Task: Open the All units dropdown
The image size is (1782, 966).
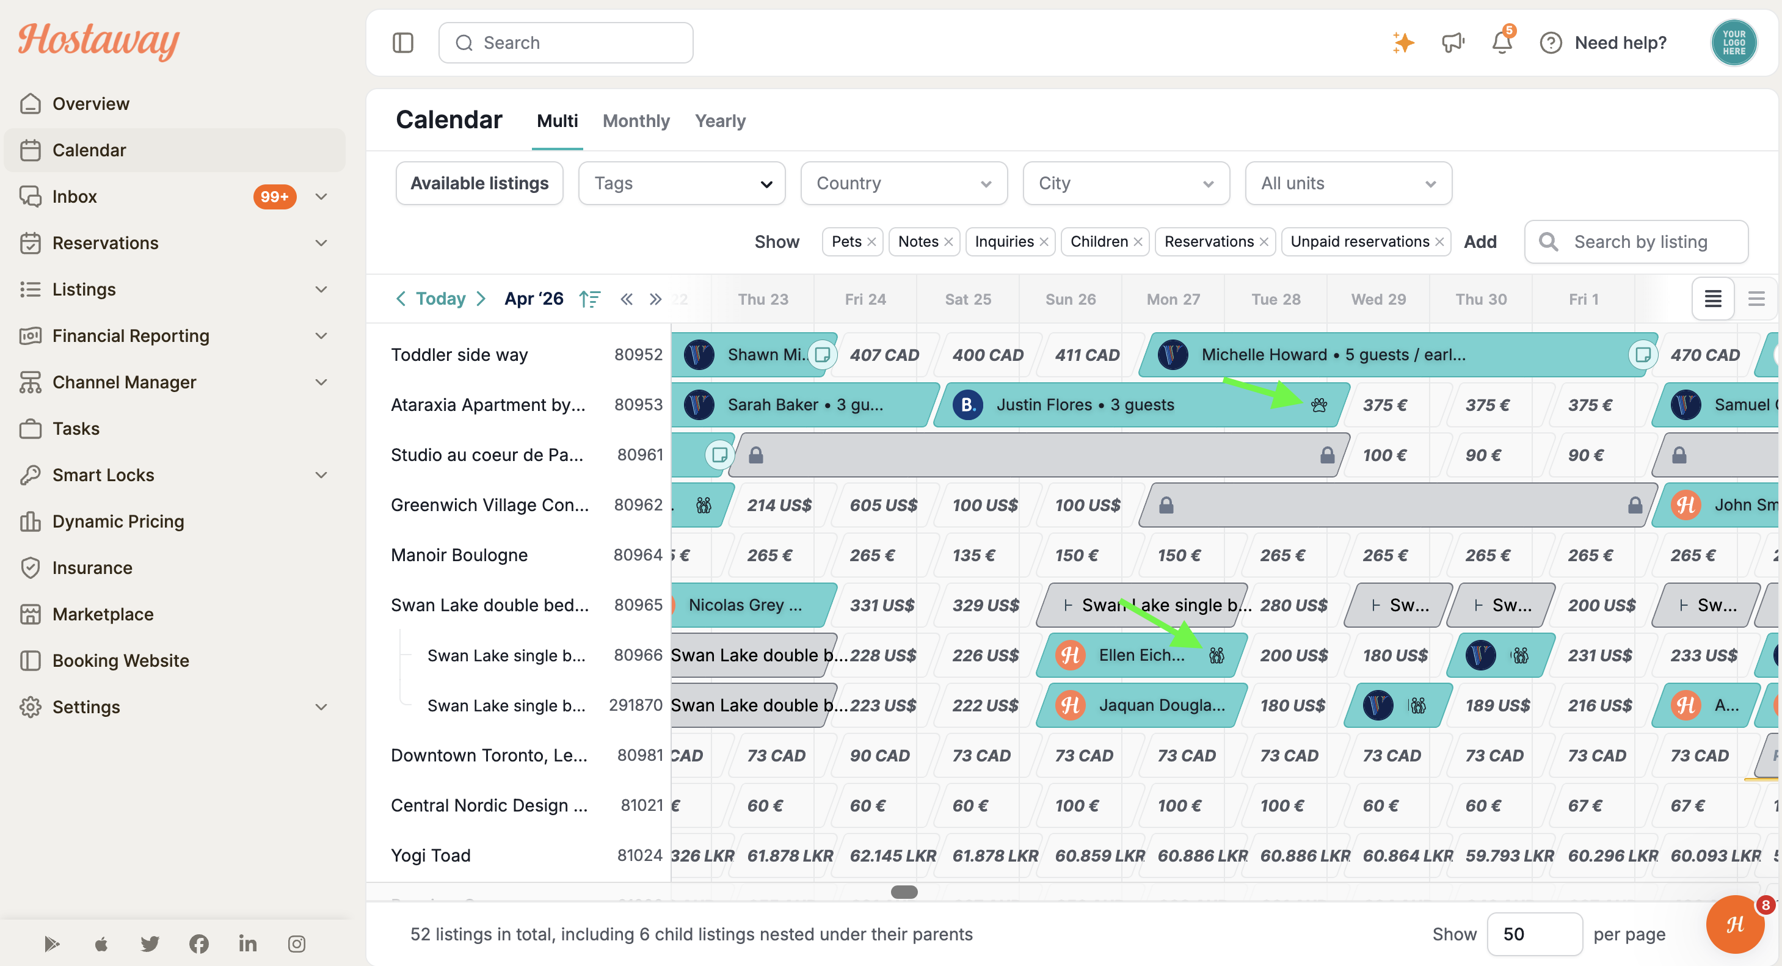Action: tap(1348, 183)
